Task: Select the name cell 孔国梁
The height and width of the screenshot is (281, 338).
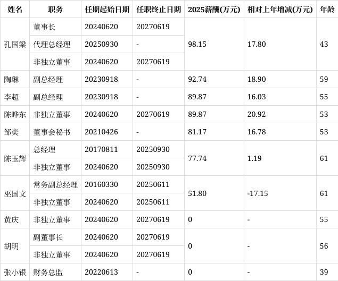Action: pos(15,44)
